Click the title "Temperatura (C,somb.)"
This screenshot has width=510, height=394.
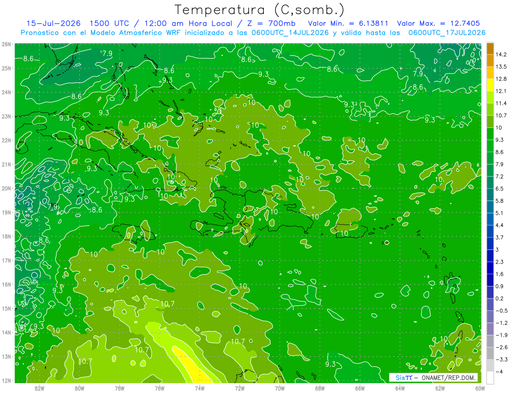tap(260, 10)
